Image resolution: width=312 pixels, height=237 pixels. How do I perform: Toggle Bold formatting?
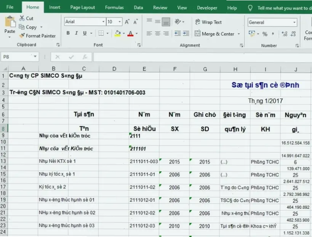68,34
